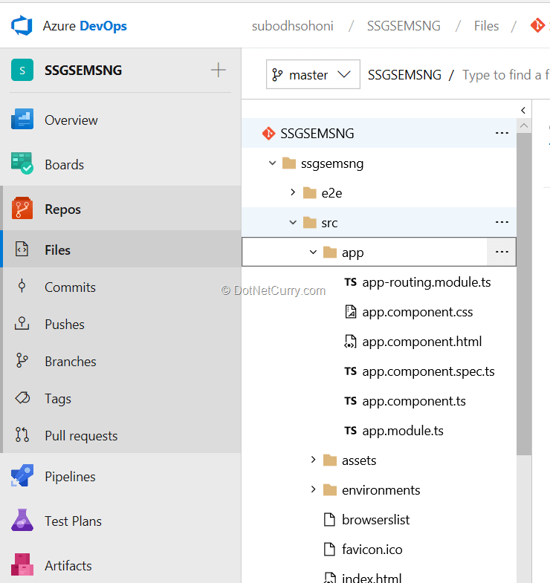The image size is (550, 583).
Task: Select Commits under Repos
Action: click(122, 287)
